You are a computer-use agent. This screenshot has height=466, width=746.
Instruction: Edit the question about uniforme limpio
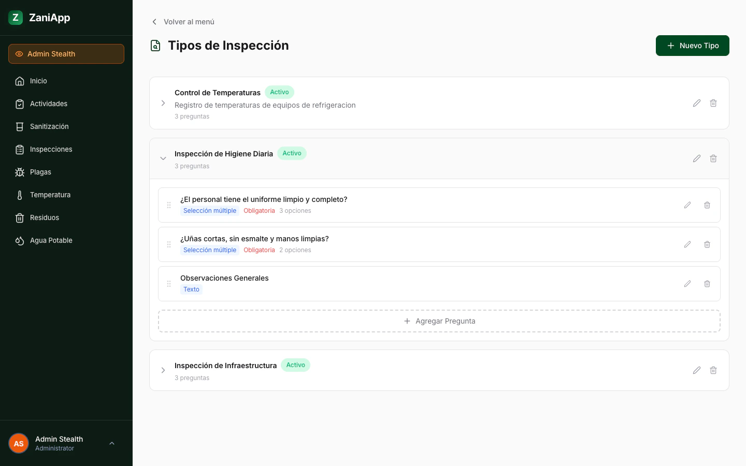687,205
